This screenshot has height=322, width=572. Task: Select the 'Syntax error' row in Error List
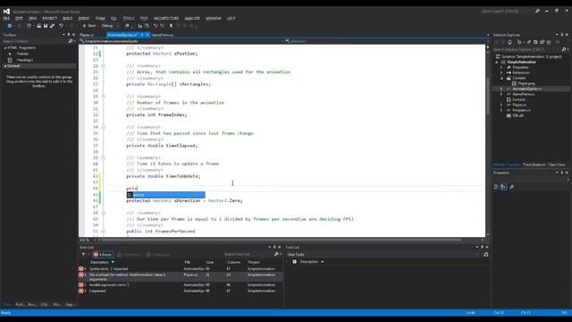pos(181,268)
